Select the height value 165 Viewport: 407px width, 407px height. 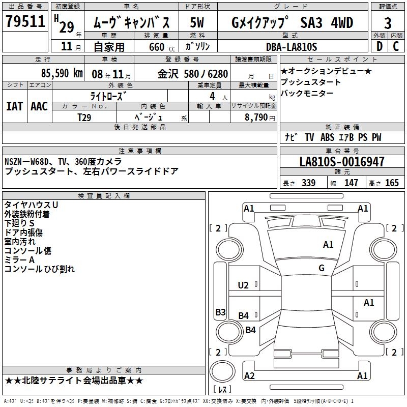[392, 183]
